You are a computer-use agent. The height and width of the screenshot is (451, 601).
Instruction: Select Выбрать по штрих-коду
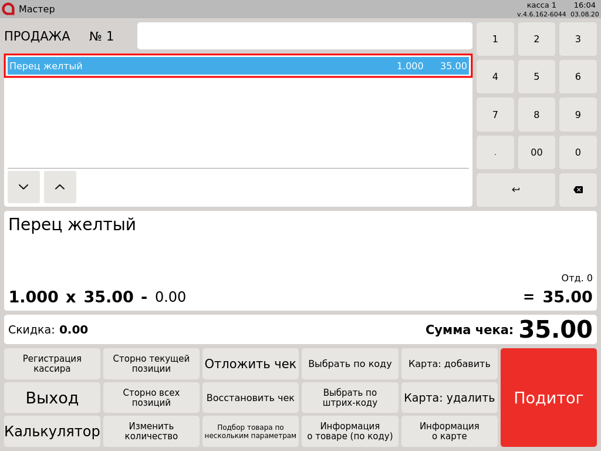350,398
